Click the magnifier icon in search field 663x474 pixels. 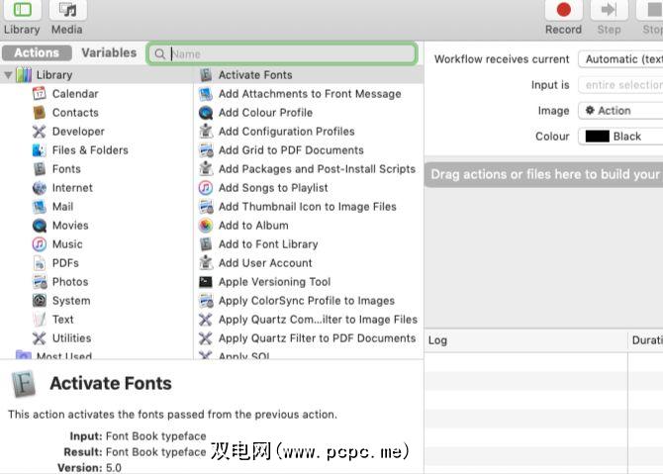160,54
